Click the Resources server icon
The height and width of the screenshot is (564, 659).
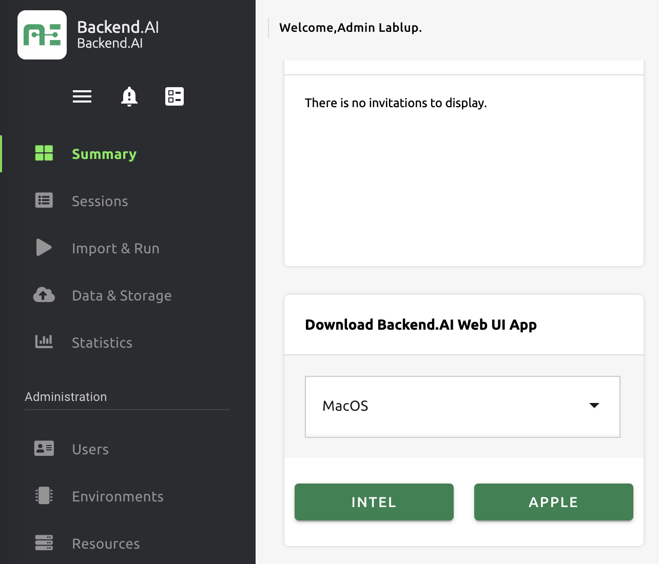pyautogui.click(x=44, y=542)
